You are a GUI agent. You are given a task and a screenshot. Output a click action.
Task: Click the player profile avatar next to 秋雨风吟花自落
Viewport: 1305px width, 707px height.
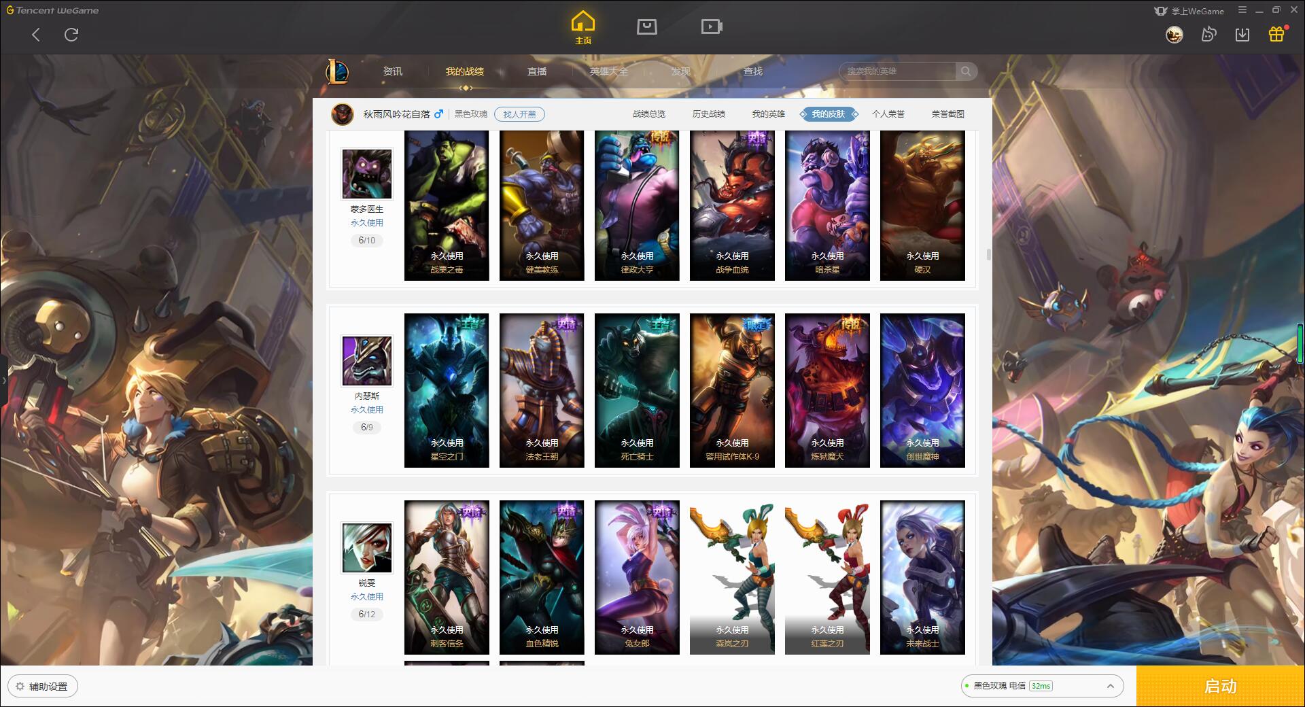click(x=343, y=114)
